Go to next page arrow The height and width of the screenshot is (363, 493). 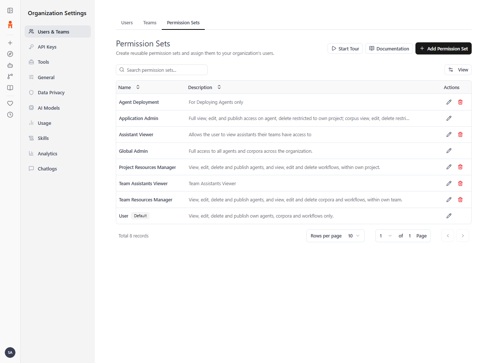[x=463, y=236]
